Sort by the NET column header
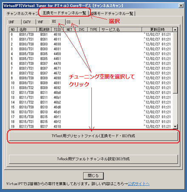 point(69,29)
